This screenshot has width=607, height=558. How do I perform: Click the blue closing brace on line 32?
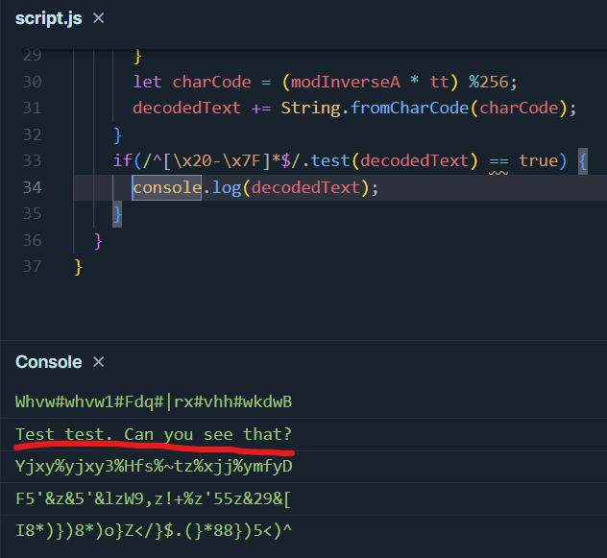coord(118,135)
